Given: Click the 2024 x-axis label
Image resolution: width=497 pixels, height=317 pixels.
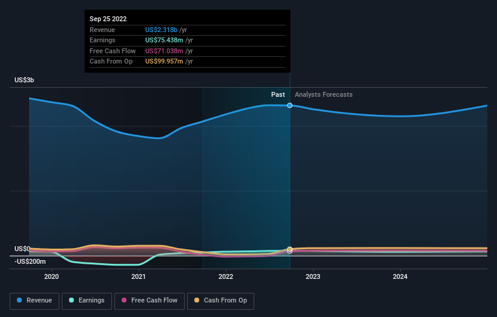Looking at the screenshot, I should click(x=400, y=277).
